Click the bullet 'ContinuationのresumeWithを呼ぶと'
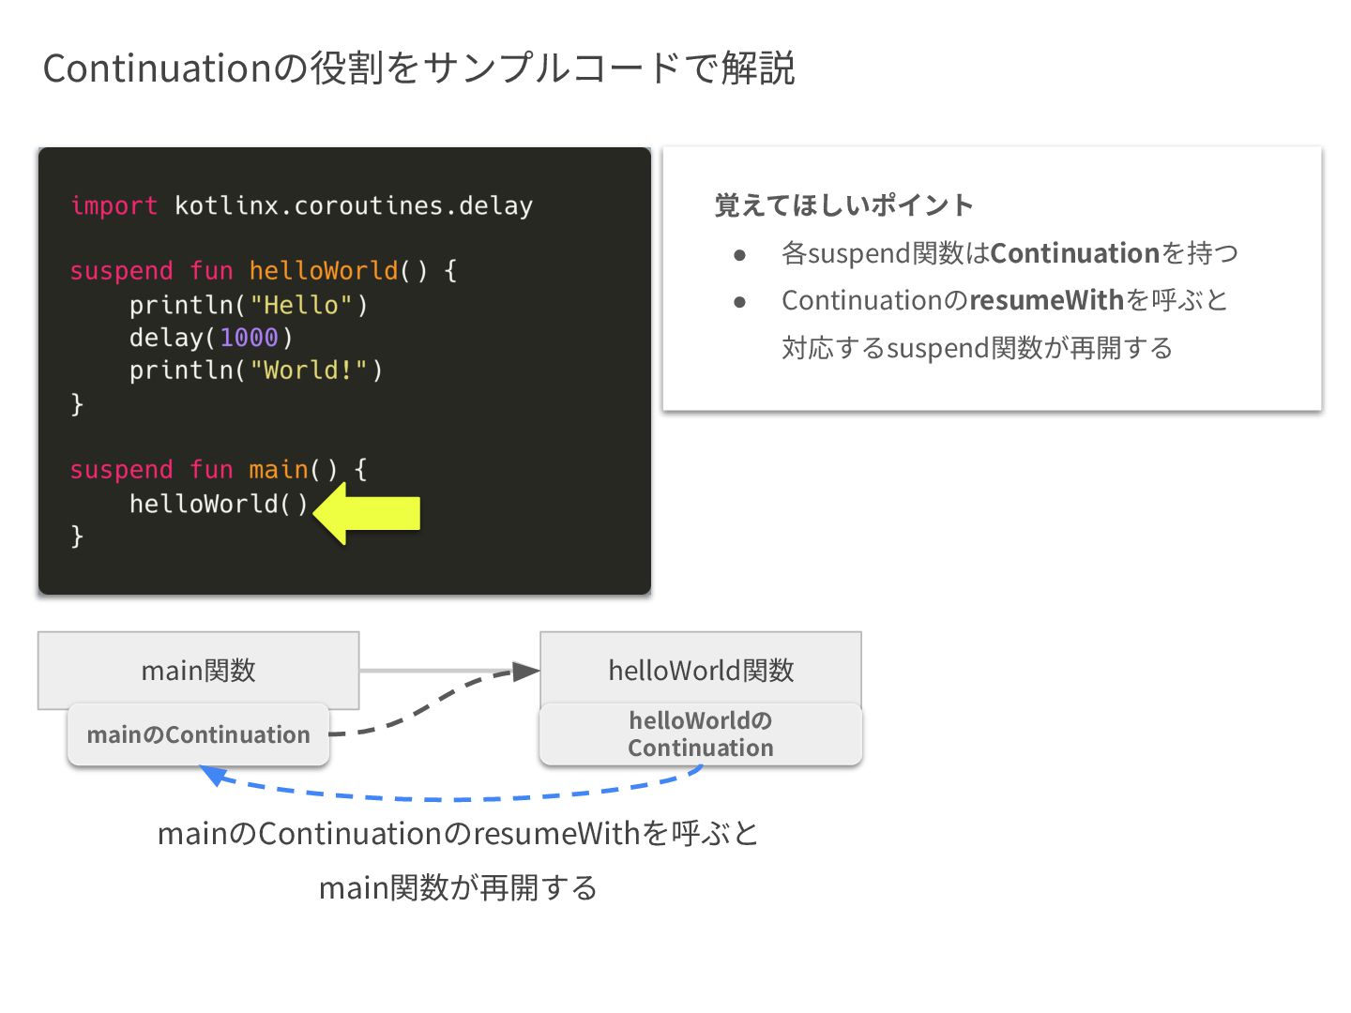Screen dimensions: 1351x1013 pos(1005,300)
